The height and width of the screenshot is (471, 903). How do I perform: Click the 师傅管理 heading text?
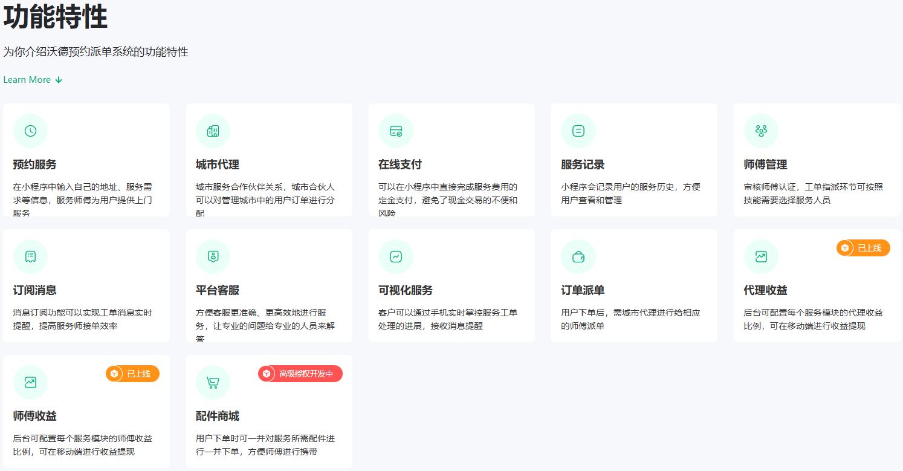pos(765,164)
